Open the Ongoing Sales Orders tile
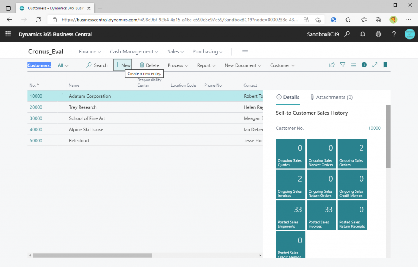This screenshot has height=267, width=418. 352,154
